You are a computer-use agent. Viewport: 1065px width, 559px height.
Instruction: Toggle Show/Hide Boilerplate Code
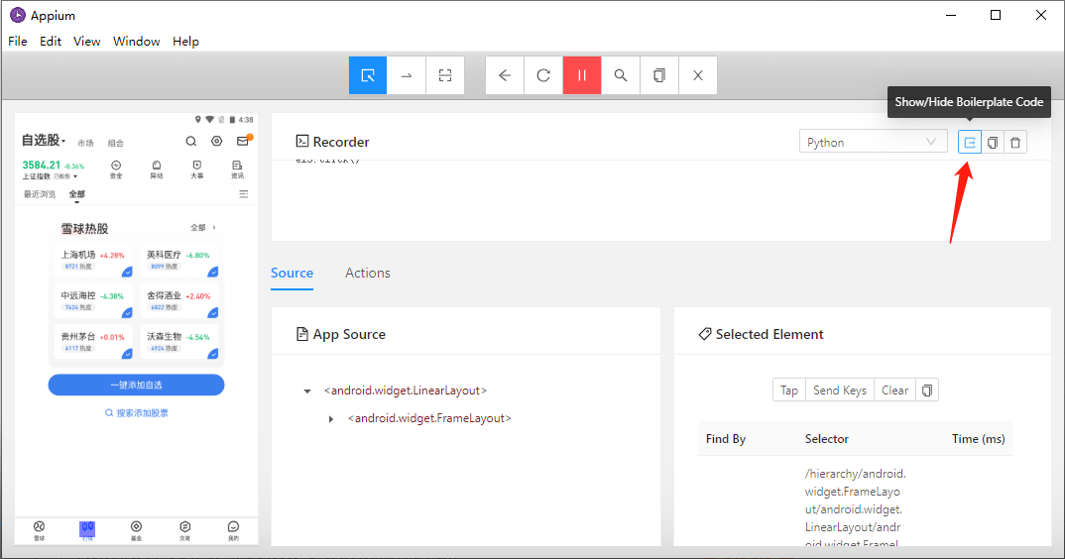969,143
